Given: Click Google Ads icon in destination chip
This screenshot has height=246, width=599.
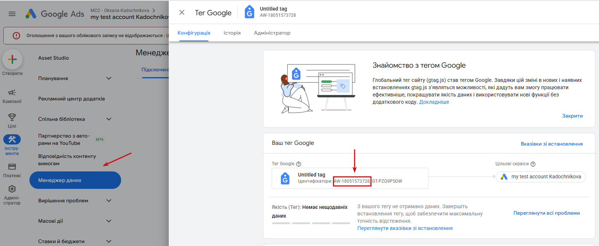Looking at the screenshot, I should click(x=504, y=177).
